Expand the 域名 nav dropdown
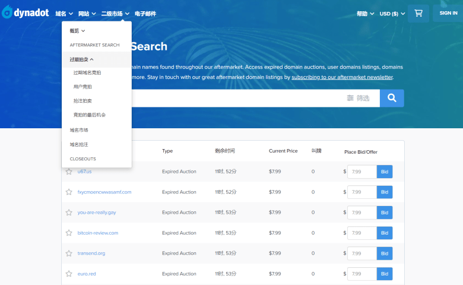Viewport: 463px width, 285px height. click(64, 14)
